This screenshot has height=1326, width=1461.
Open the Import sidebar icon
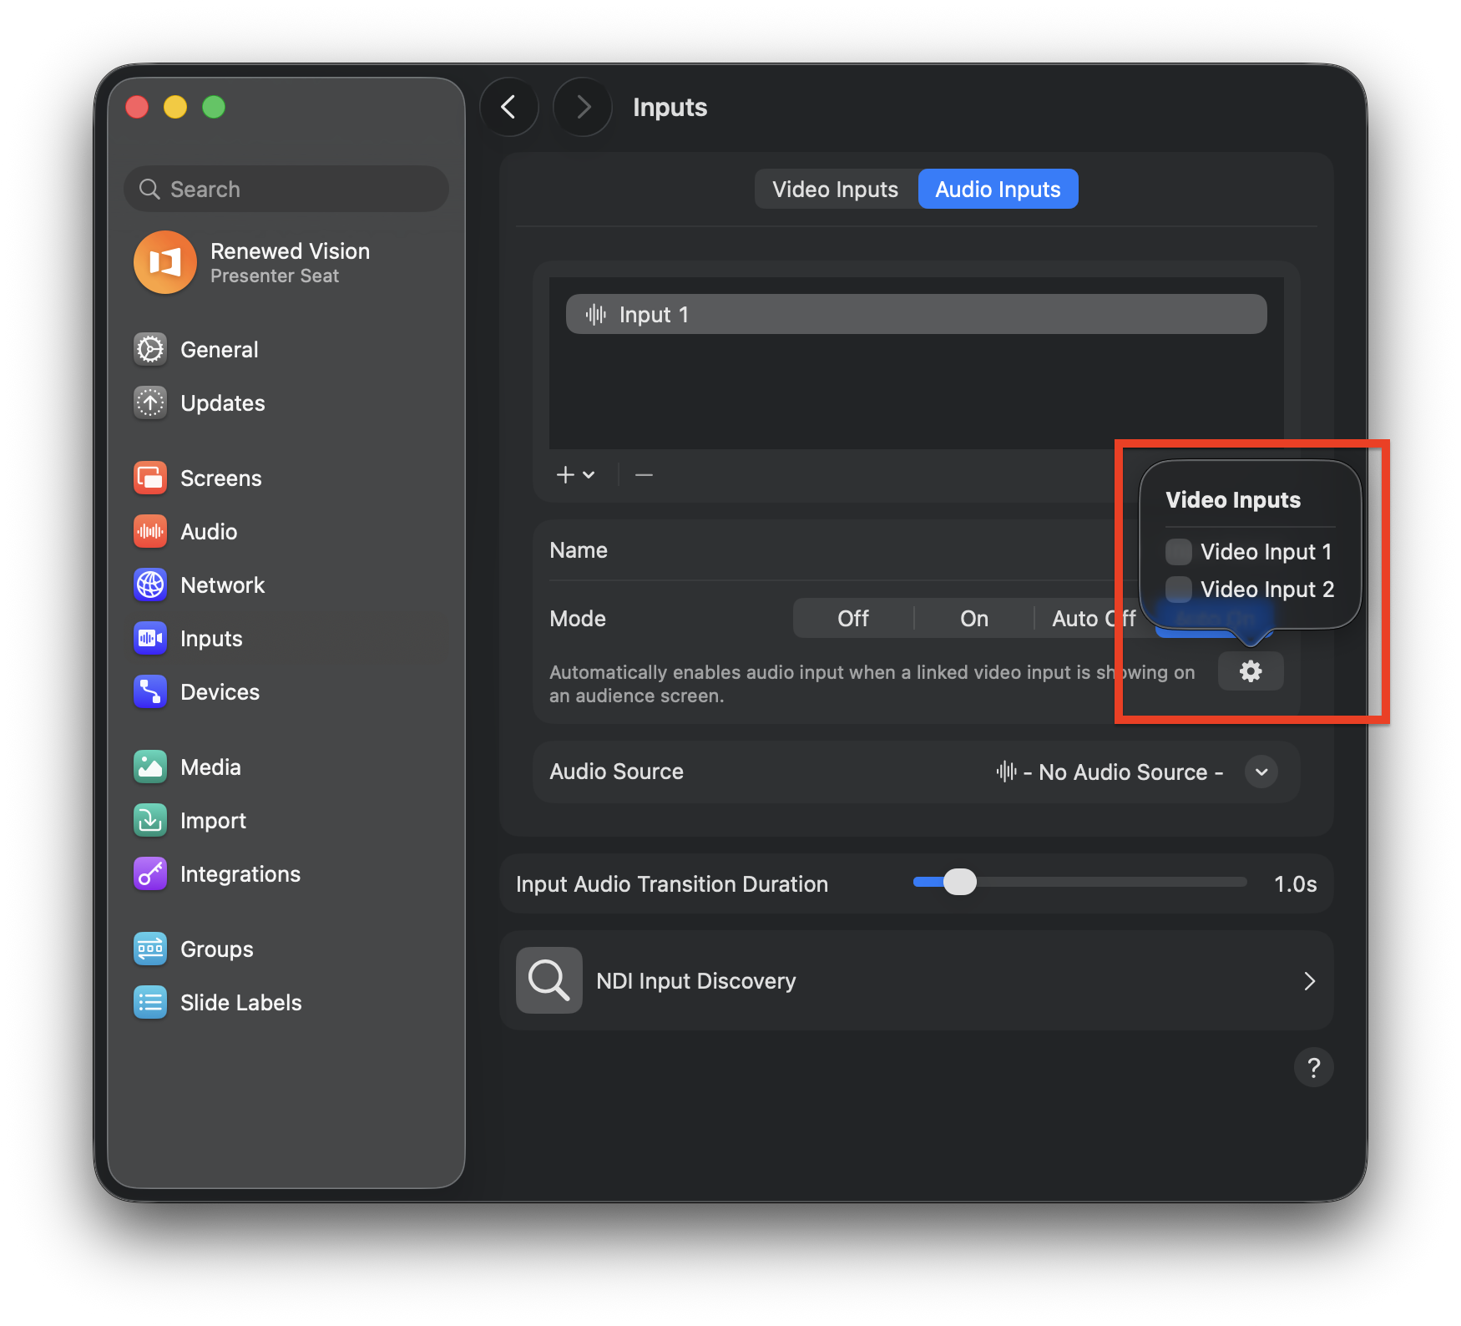coord(150,820)
